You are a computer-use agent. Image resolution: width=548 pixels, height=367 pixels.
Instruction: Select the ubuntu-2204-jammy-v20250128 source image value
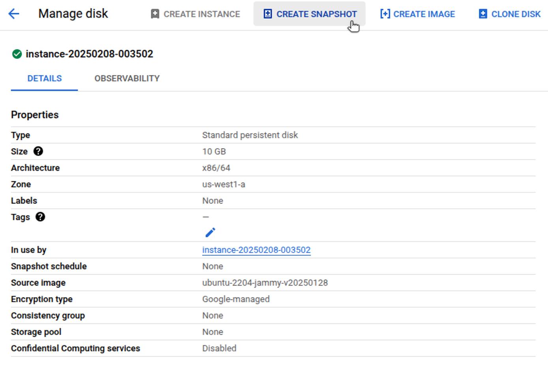pos(265,283)
